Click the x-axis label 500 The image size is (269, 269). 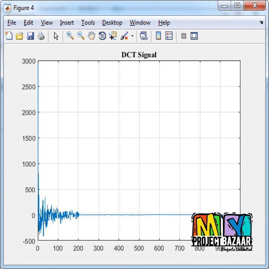click(139, 248)
